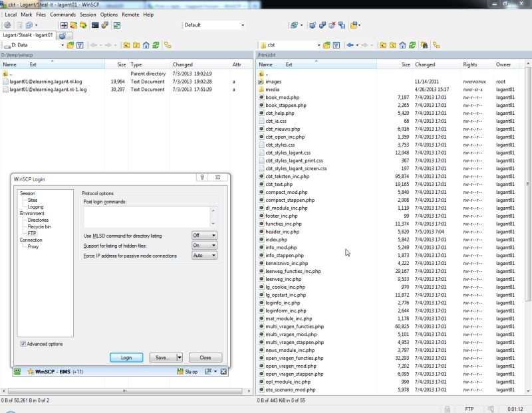Image resolution: width=532 pixels, height=413 pixels.
Task: Set Support for listing of hidden files Off
Action: [203, 246]
